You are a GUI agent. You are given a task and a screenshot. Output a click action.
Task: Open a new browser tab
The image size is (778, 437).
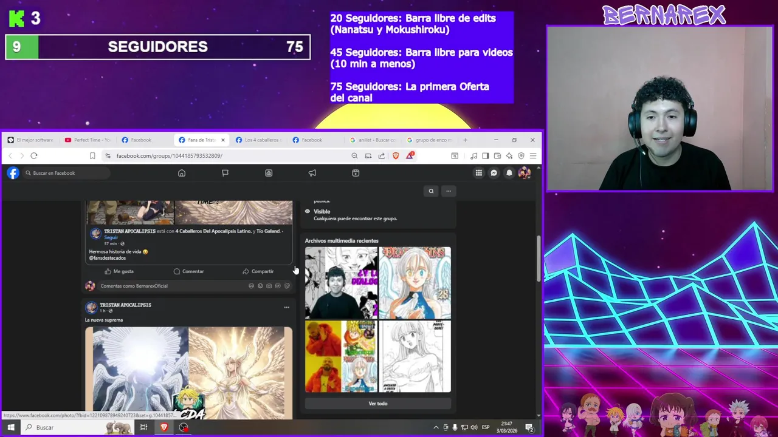[466, 140]
